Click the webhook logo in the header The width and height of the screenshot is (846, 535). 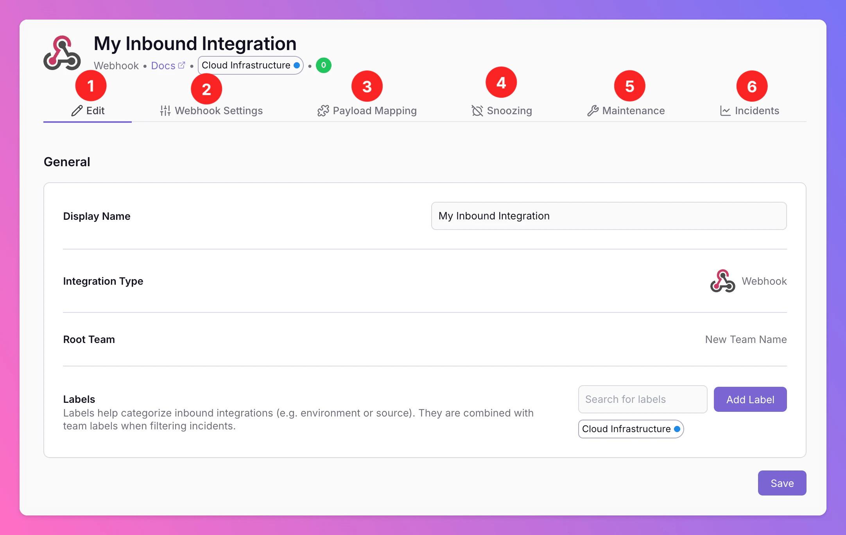point(62,54)
